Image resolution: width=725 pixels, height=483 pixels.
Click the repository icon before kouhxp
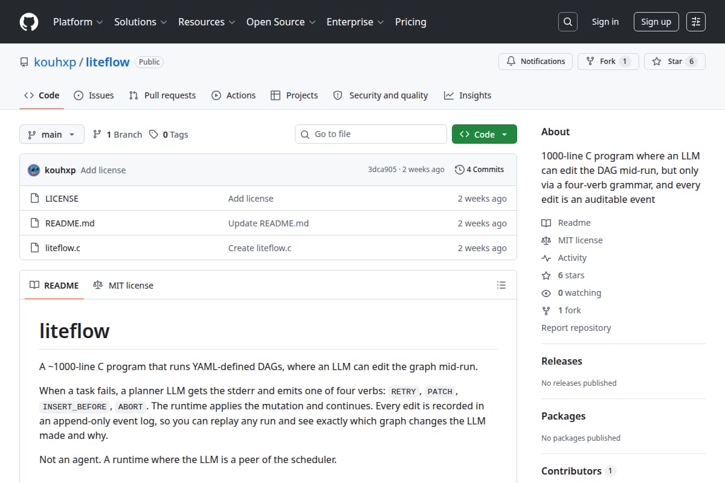(24, 62)
